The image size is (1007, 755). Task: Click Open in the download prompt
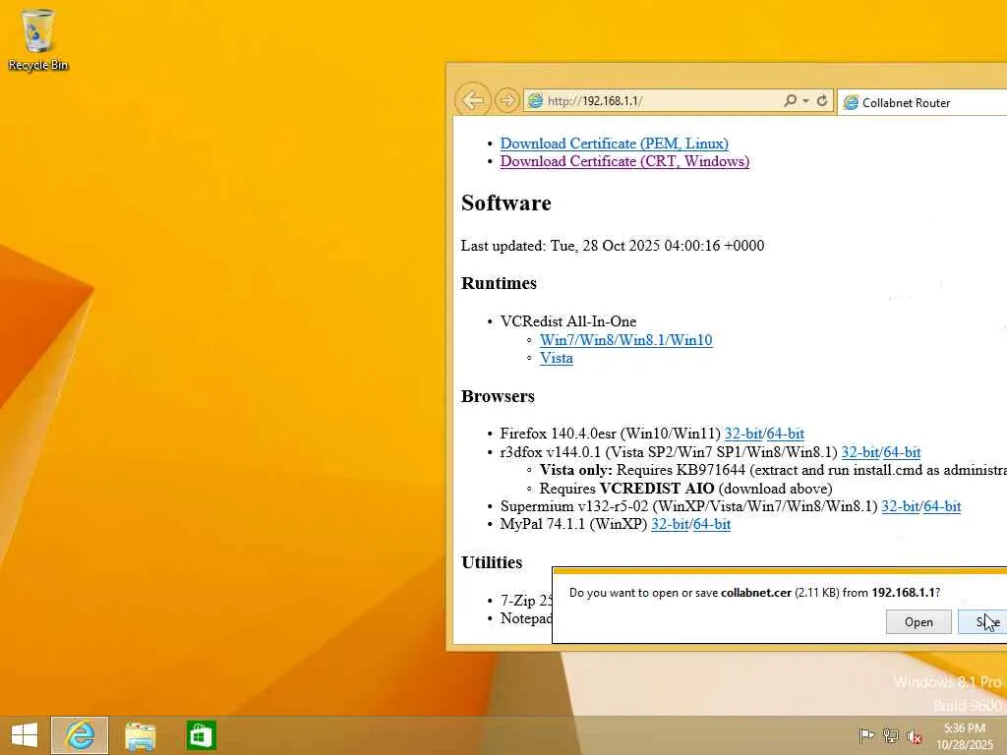pyautogui.click(x=918, y=621)
